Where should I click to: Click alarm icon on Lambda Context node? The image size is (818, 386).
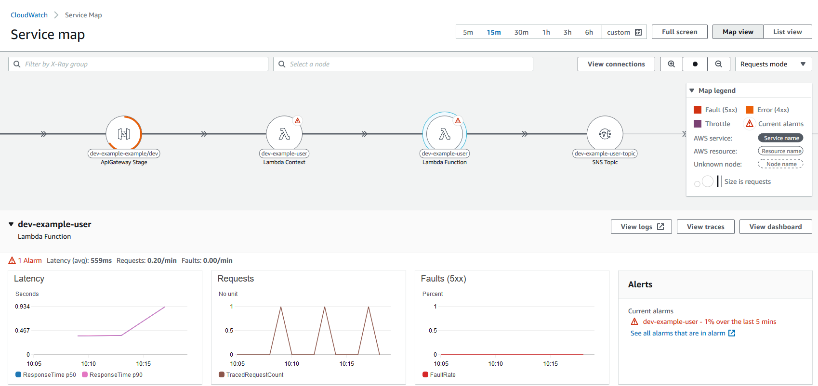[298, 121]
